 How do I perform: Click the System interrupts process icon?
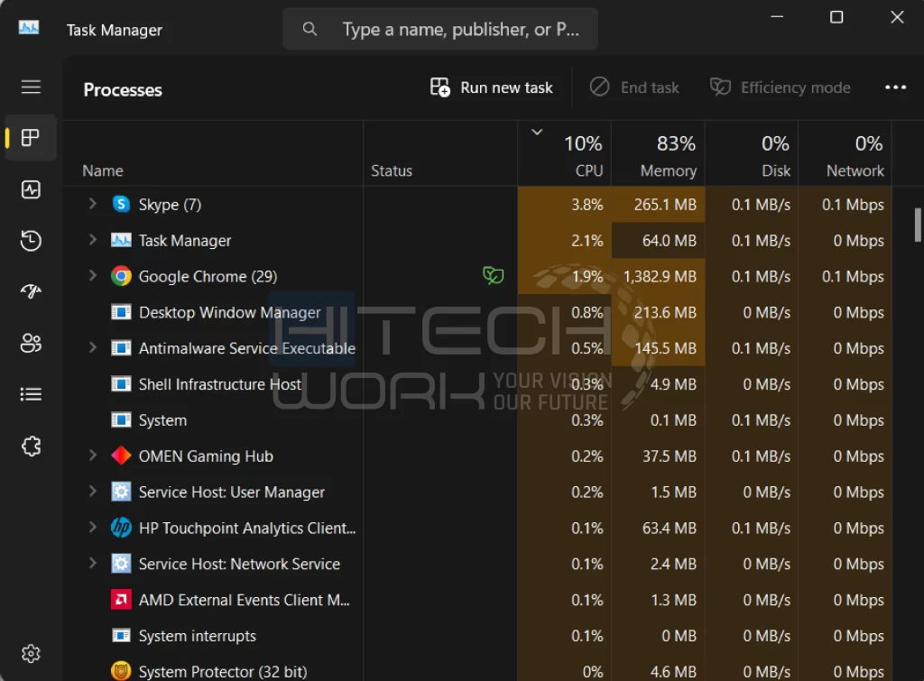coord(121,636)
